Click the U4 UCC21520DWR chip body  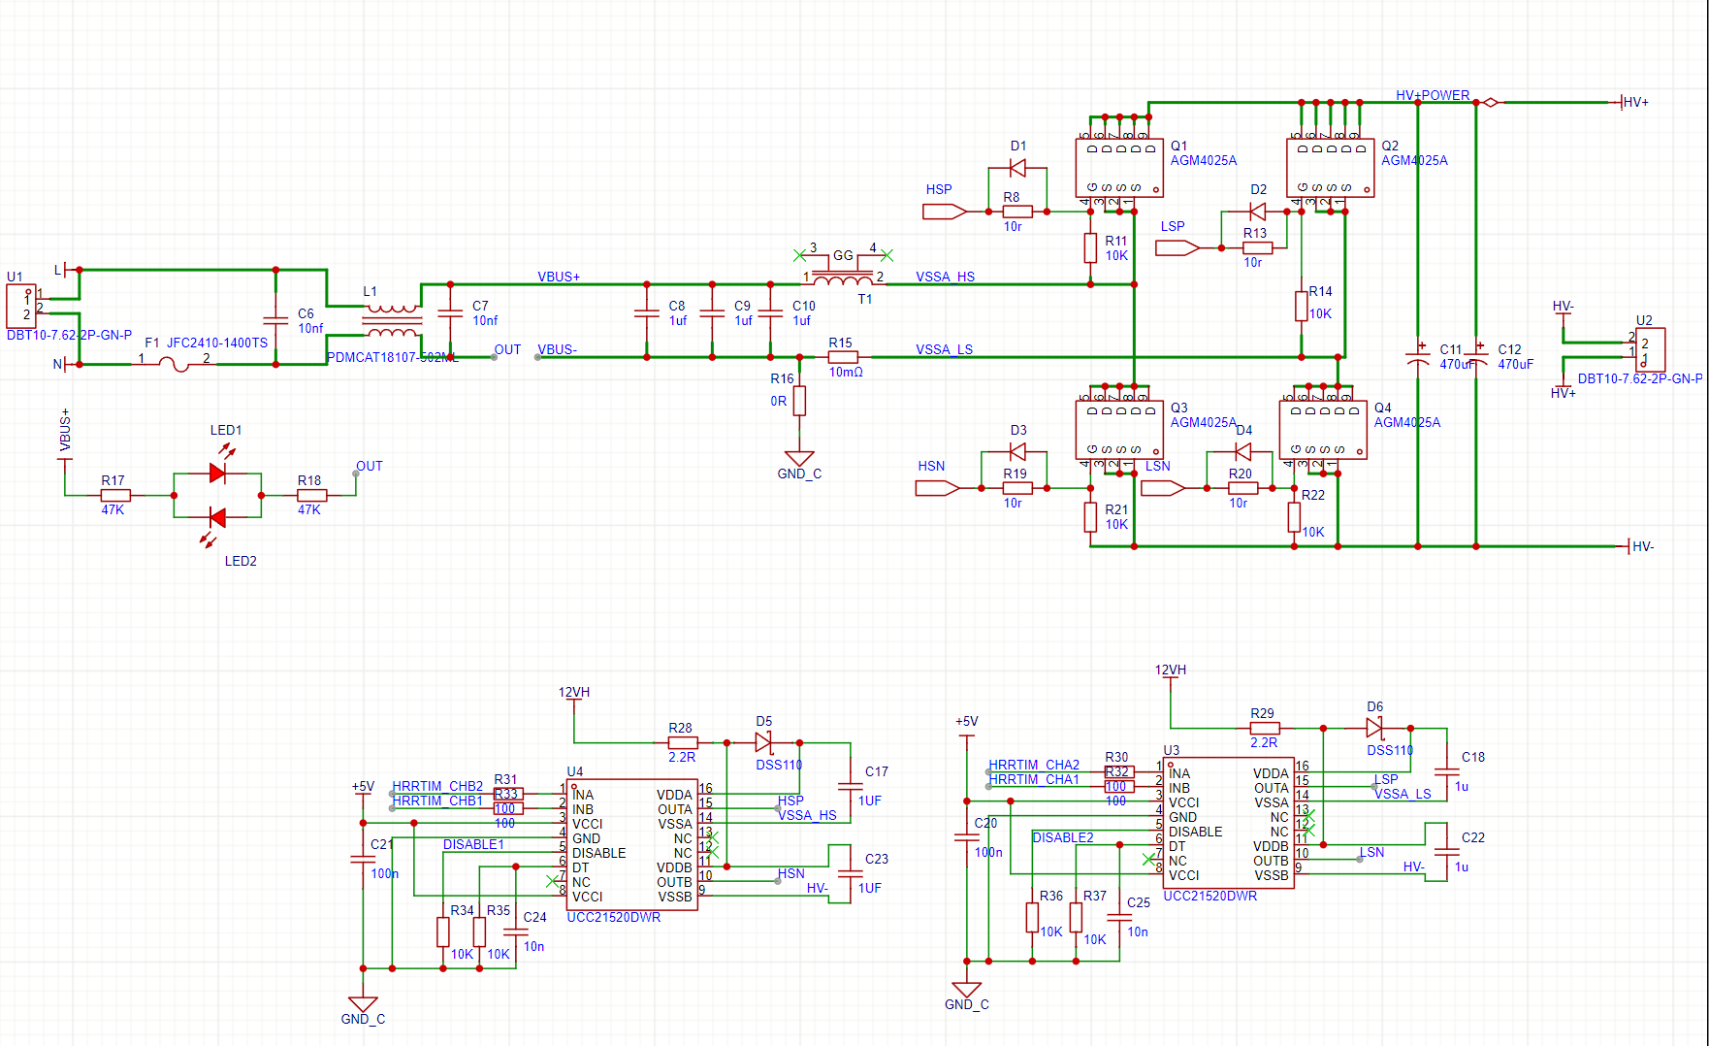coord(631,844)
